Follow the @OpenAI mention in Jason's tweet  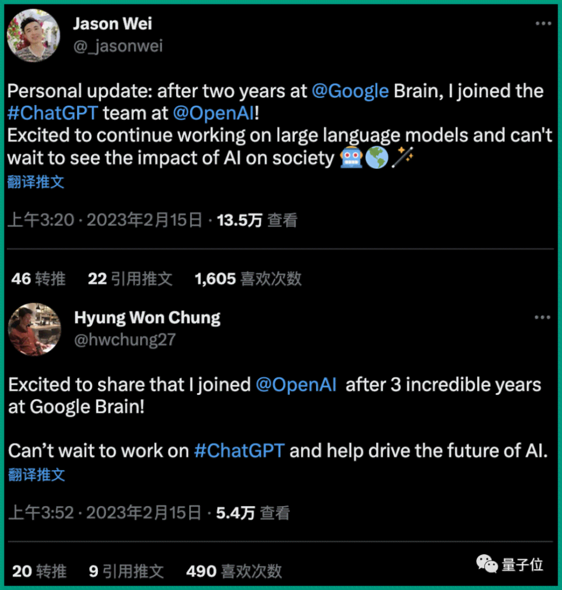[x=214, y=113]
